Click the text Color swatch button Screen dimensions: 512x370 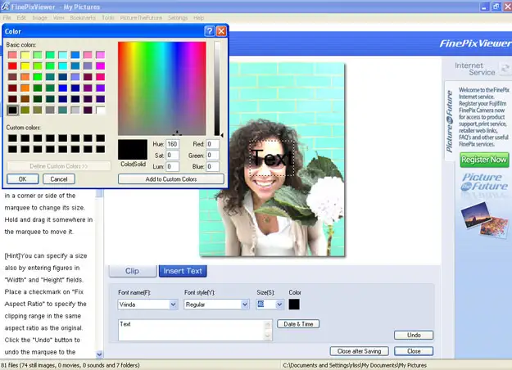tap(294, 305)
